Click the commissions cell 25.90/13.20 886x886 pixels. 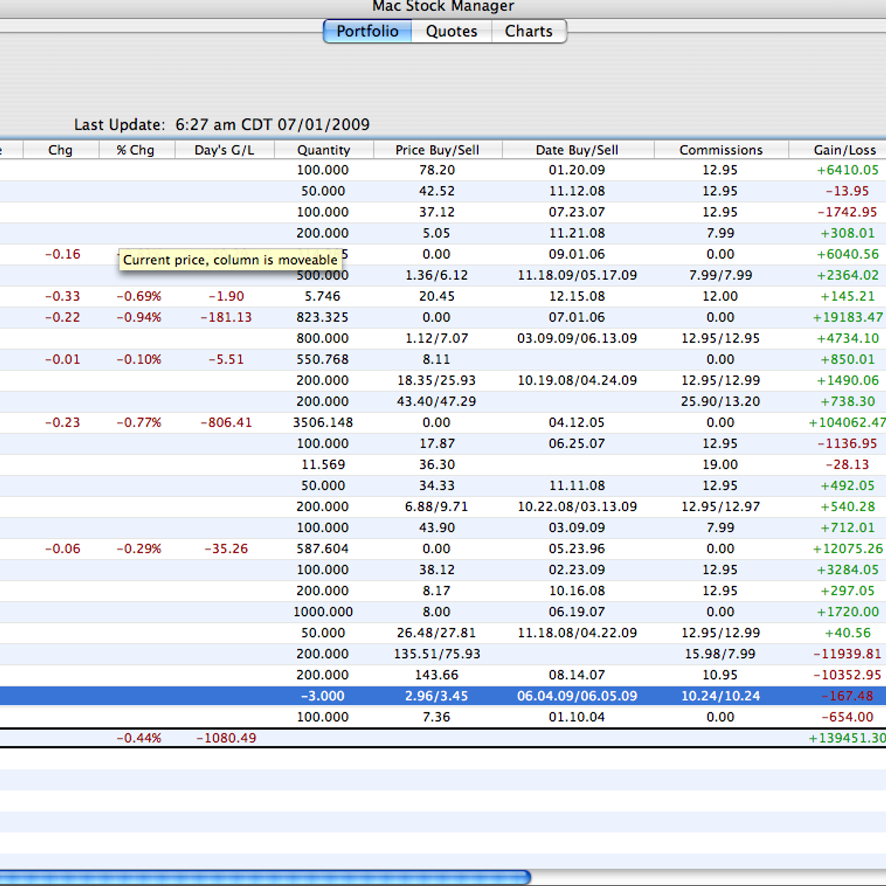click(720, 401)
